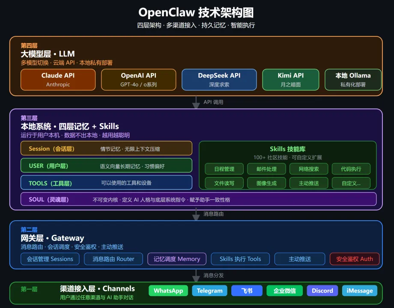394x308 pixels.
Task: Select the Telegram channel badge
Action: click(209, 291)
